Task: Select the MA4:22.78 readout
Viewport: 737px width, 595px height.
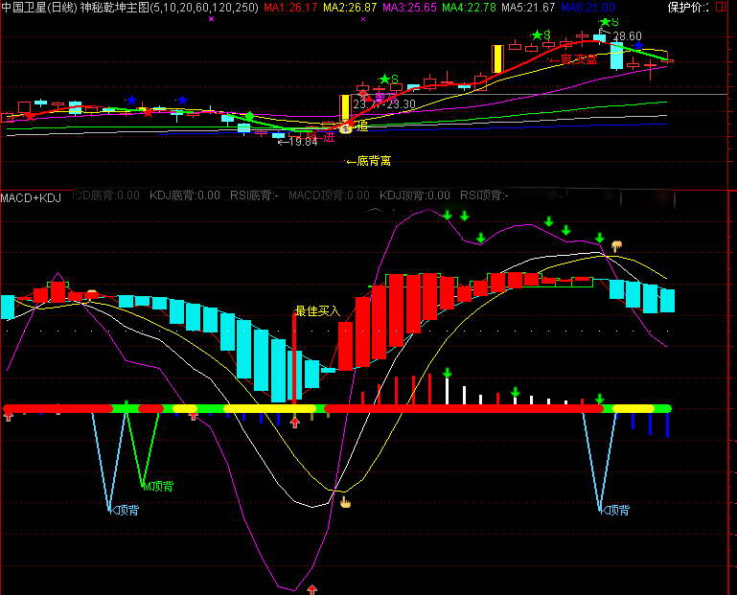Action: (x=469, y=8)
